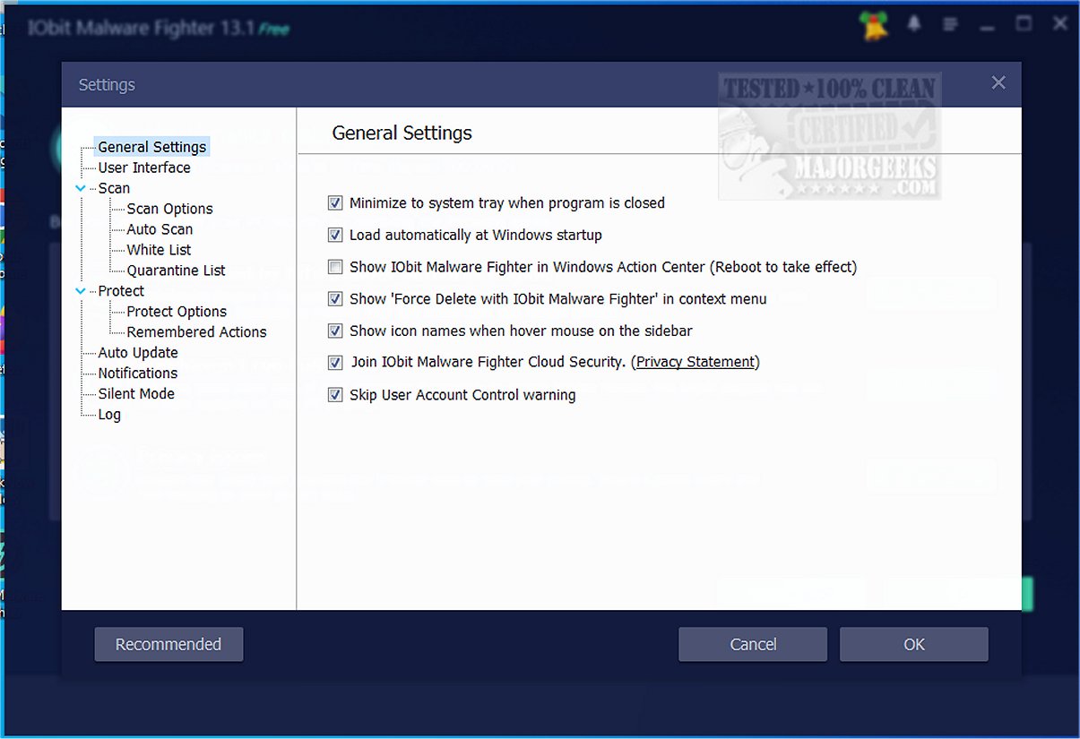Collapse the Protect tree node arrow
This screenshot has width=1080, height=739.
tap(81, 291)
